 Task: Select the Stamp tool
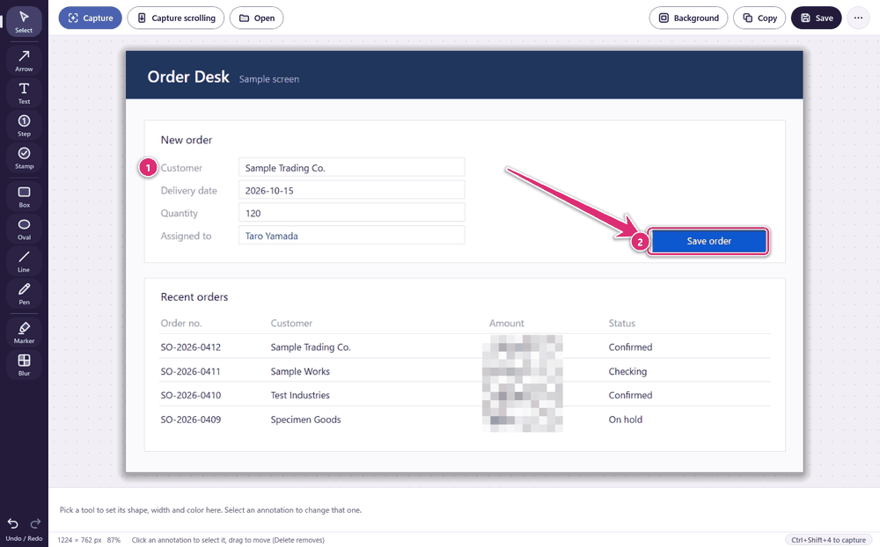click(24, 158)
